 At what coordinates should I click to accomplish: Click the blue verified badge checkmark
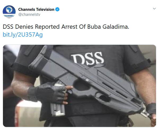[x=58, y=9]
